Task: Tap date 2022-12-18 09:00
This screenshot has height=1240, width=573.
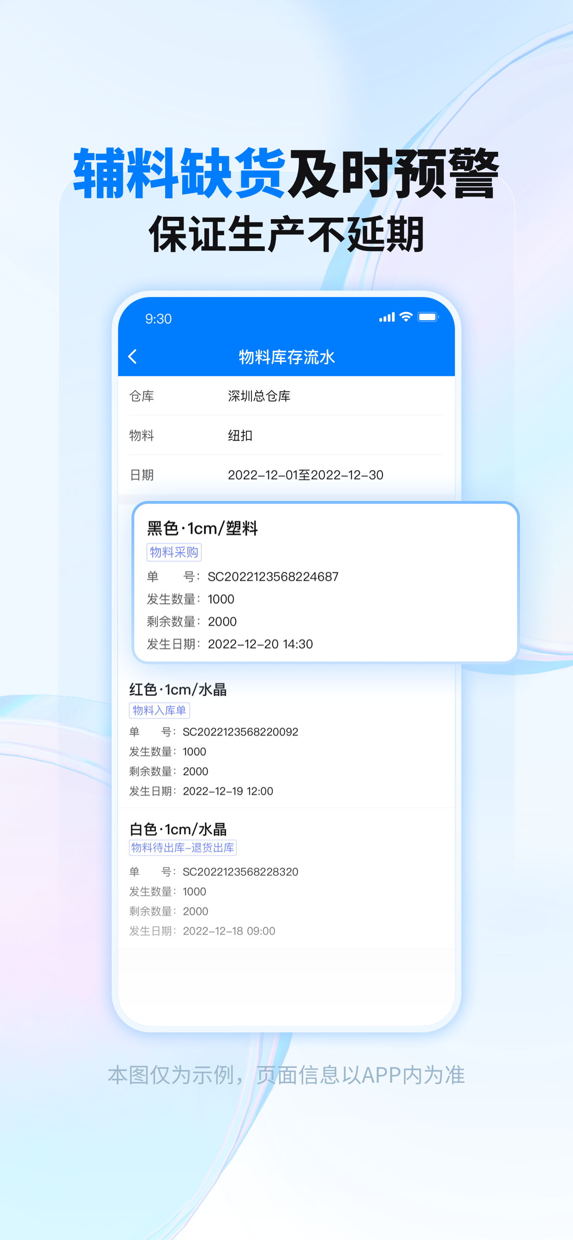Action: [229, 930]
